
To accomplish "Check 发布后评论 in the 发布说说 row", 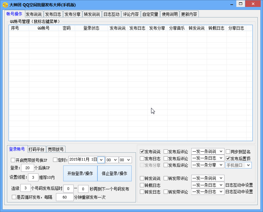I will [166, 152].
